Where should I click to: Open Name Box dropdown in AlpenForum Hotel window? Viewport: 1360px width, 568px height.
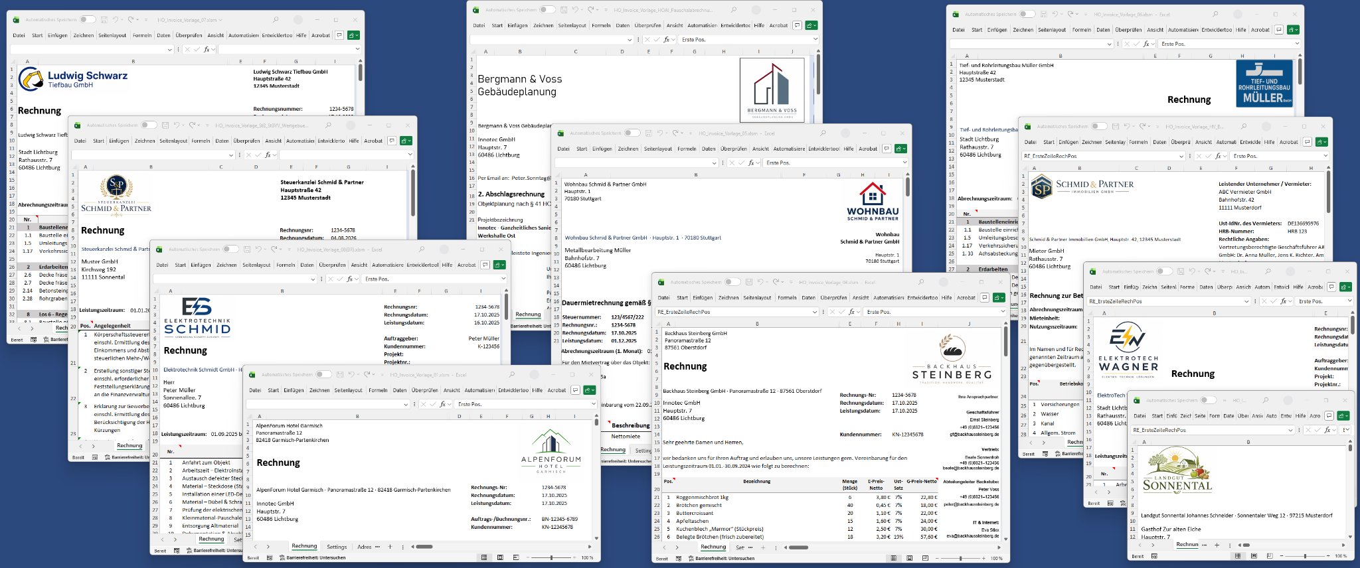pos(406,404)
